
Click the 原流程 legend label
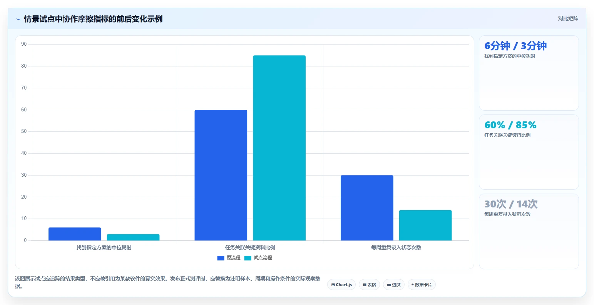pos(233,258)
